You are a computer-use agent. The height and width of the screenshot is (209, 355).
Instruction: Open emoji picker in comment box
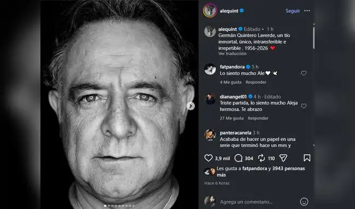point(304,201)
